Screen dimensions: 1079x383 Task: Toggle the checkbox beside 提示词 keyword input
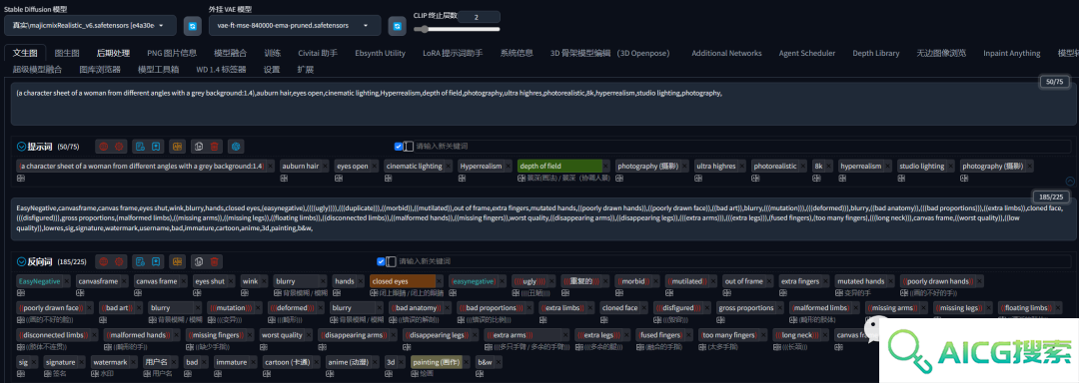point(399,147)
